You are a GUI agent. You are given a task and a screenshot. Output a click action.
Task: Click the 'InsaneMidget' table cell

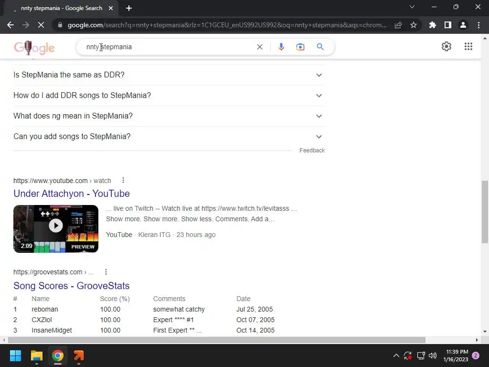(52, 330)
